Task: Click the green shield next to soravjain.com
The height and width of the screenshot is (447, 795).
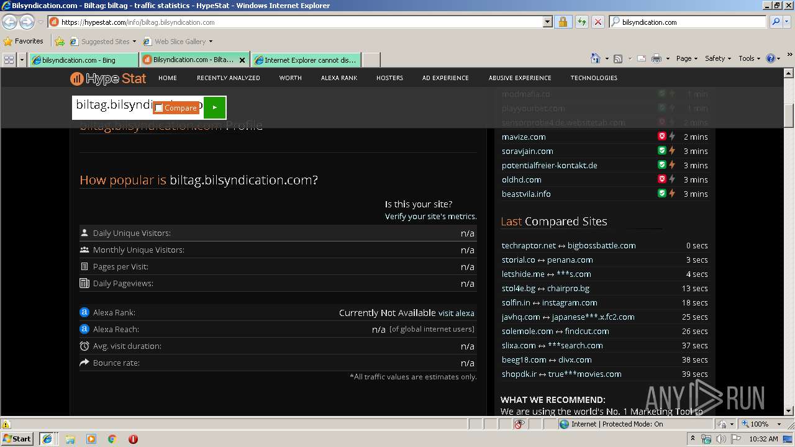Action: (x=662, y=151)
